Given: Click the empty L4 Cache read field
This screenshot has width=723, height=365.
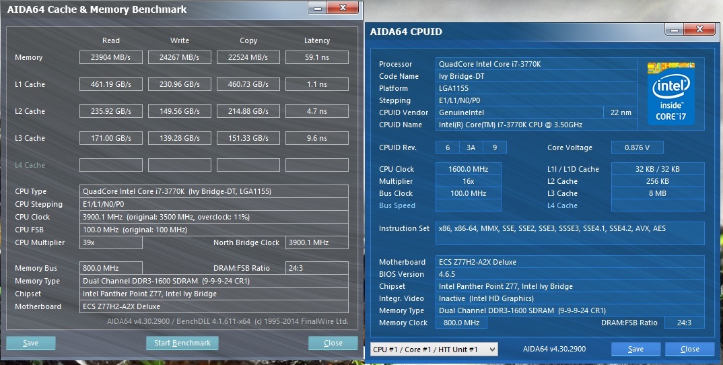Looking at the screenshot, I should click(x=110, y=165).
